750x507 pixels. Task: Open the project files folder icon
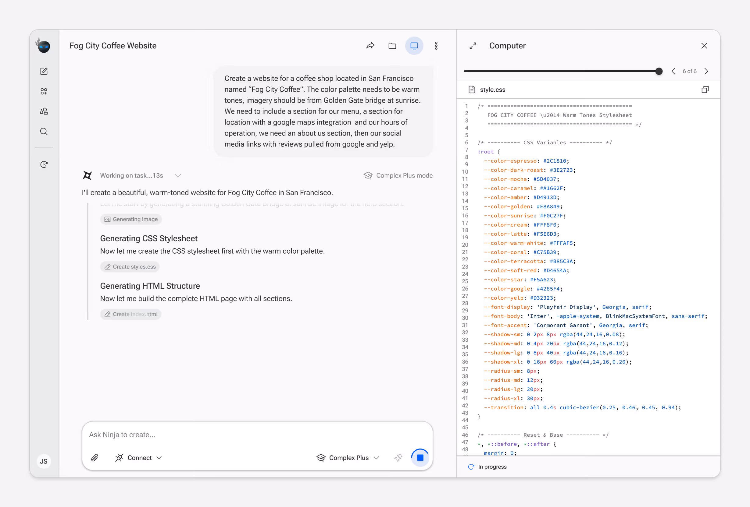click(x=392, y=46)
